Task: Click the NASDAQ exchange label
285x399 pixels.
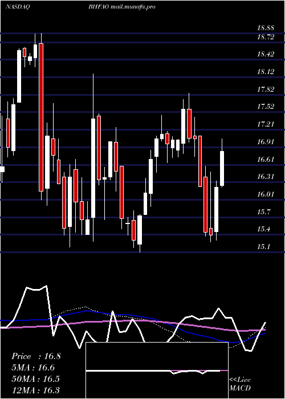Action: [x=18, y=7]
